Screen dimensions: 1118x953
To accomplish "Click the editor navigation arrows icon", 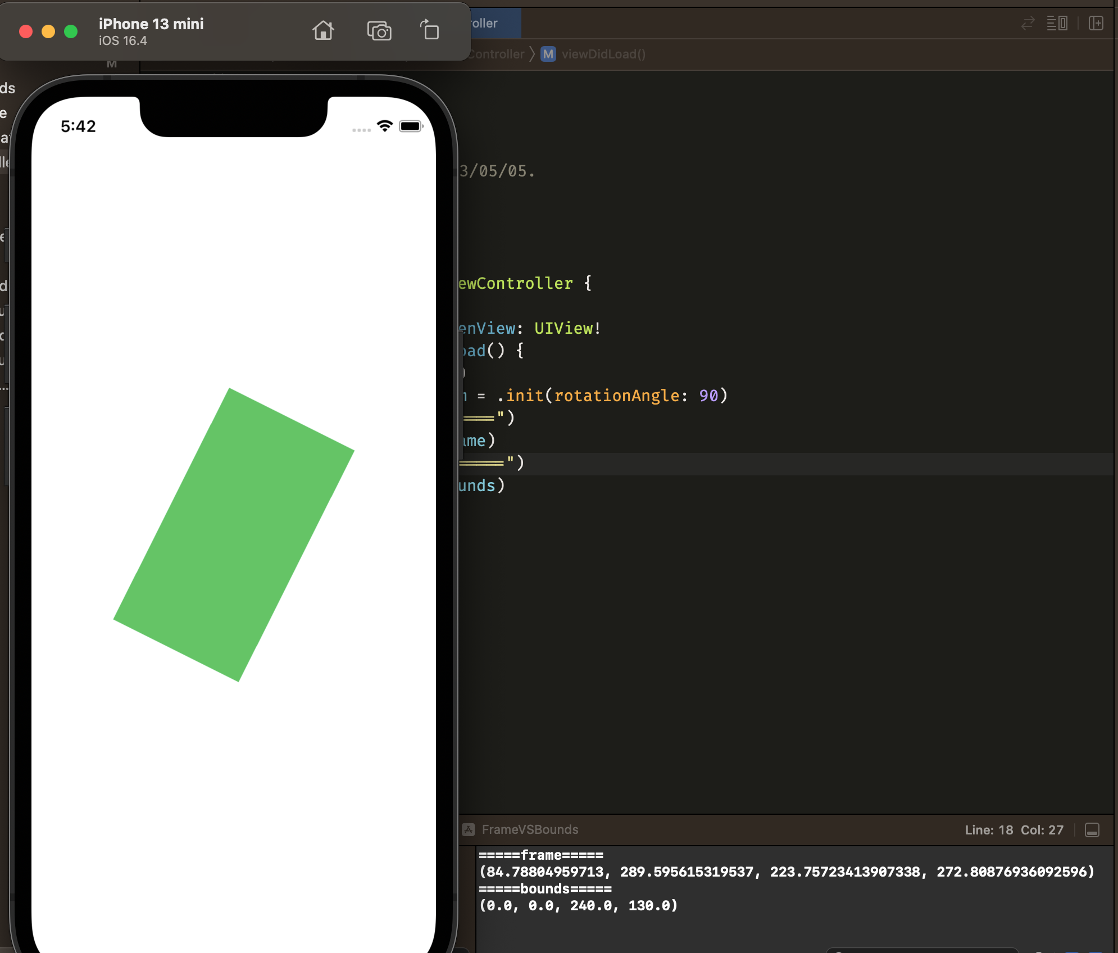I will click(x=1028, y=23).
